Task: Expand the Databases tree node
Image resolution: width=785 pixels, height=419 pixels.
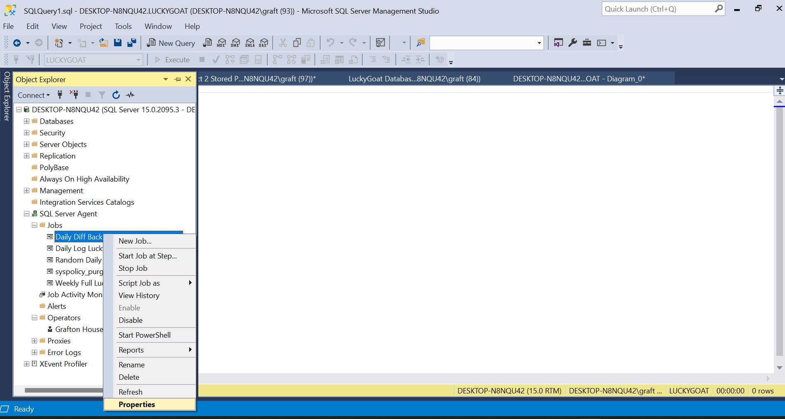Action: click(x=27, y=121)
